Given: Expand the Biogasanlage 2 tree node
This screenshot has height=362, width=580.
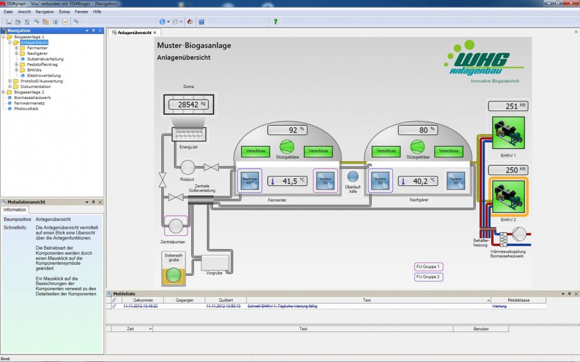Looking at the screenshot, I should [3, 92].
